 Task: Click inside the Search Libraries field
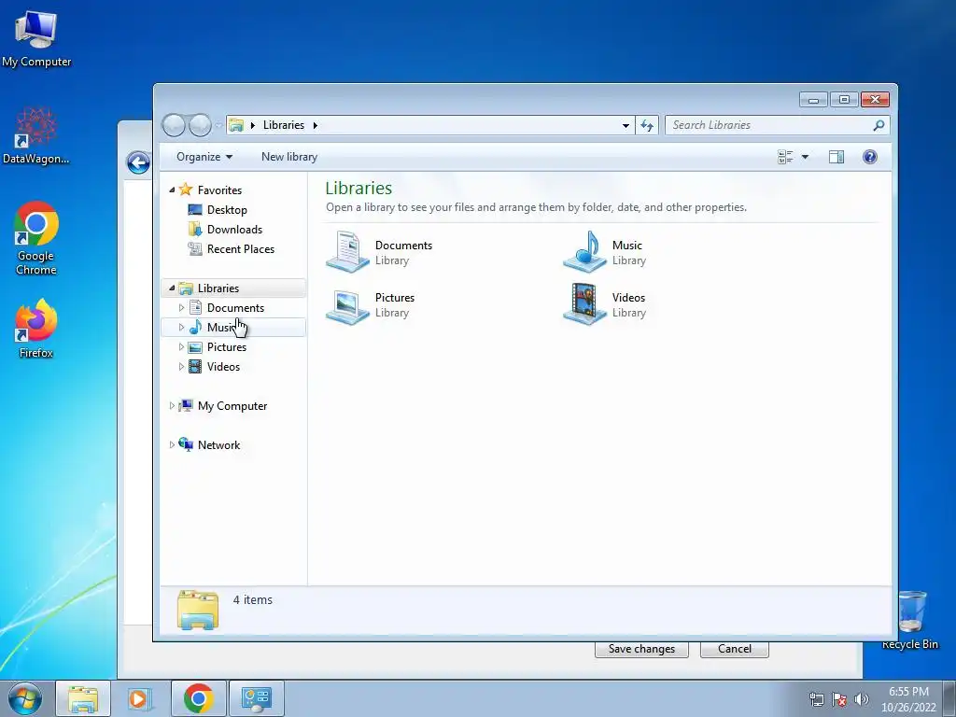[x=769, y=125]
